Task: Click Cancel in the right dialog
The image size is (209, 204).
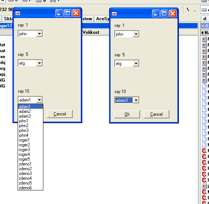Action: [x=156, y=114]
